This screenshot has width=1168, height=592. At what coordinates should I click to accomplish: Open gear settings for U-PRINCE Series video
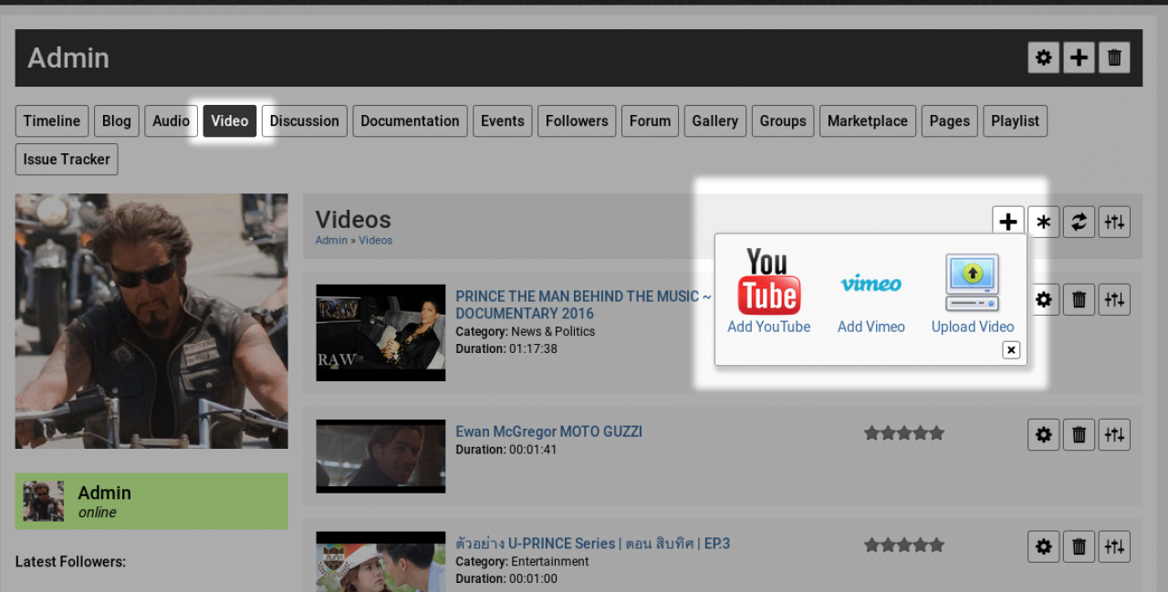tap(1044, 546)
